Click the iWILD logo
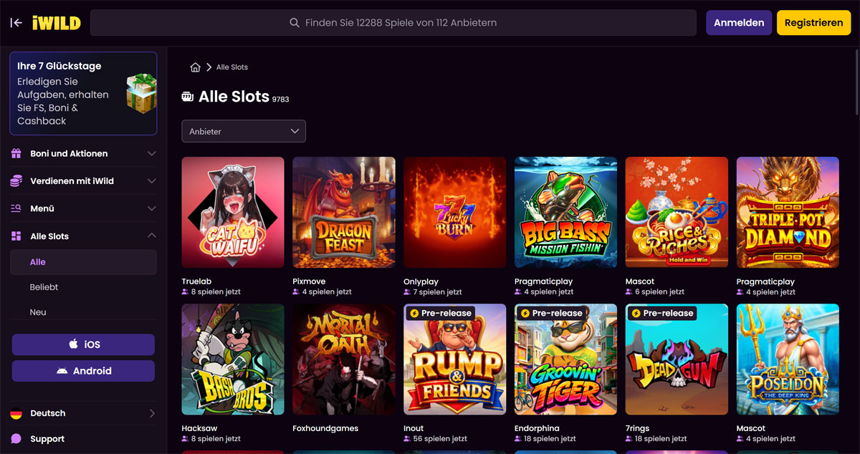Image resolution: width=860 pixels, height=454 pixels. (56, 23)
